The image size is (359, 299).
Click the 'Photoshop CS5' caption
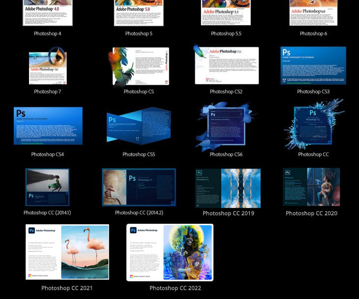click(139, 154)
